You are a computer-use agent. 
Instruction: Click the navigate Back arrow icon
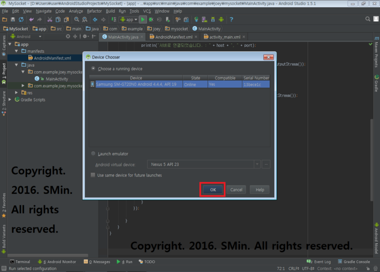(x=95, y=20)
